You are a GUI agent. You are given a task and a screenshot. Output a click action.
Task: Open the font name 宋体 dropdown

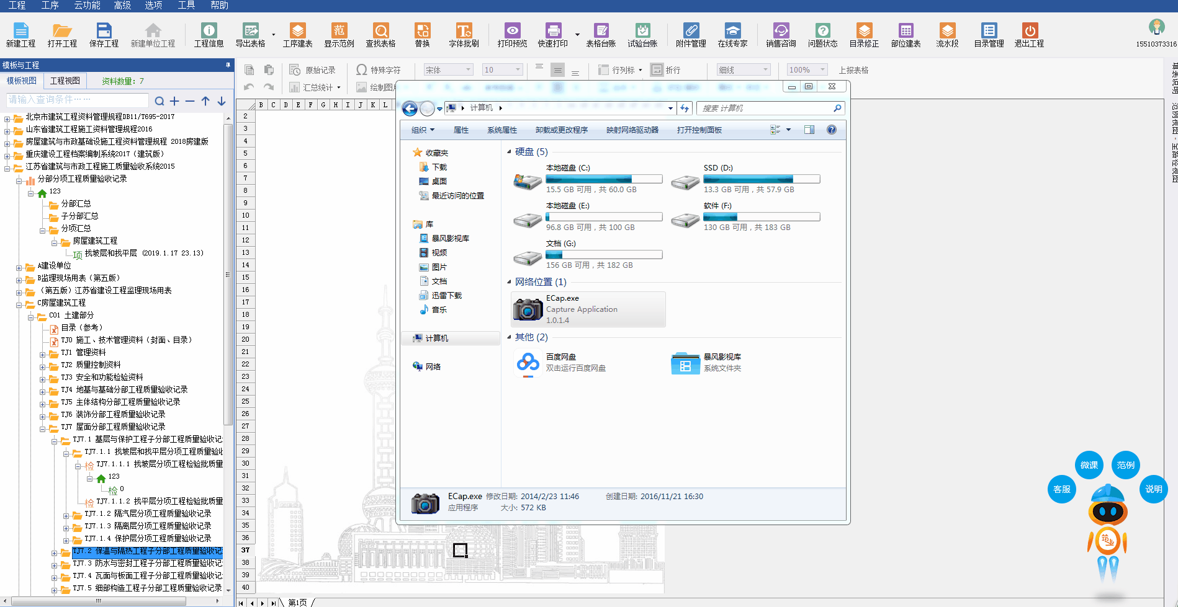(469, 70)
